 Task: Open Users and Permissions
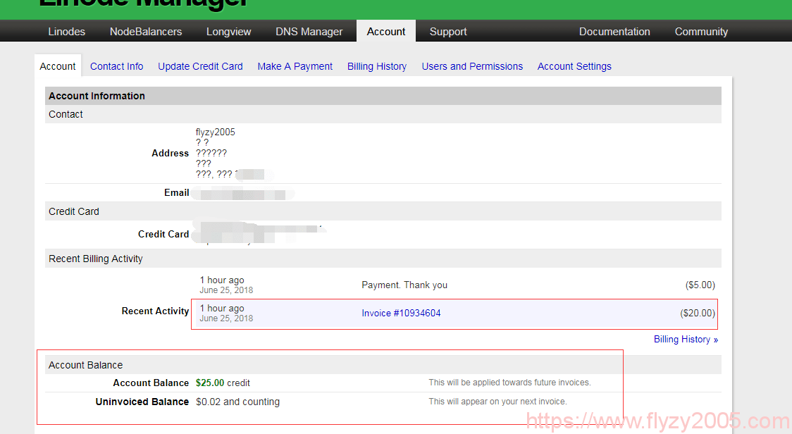pos(472,66)
